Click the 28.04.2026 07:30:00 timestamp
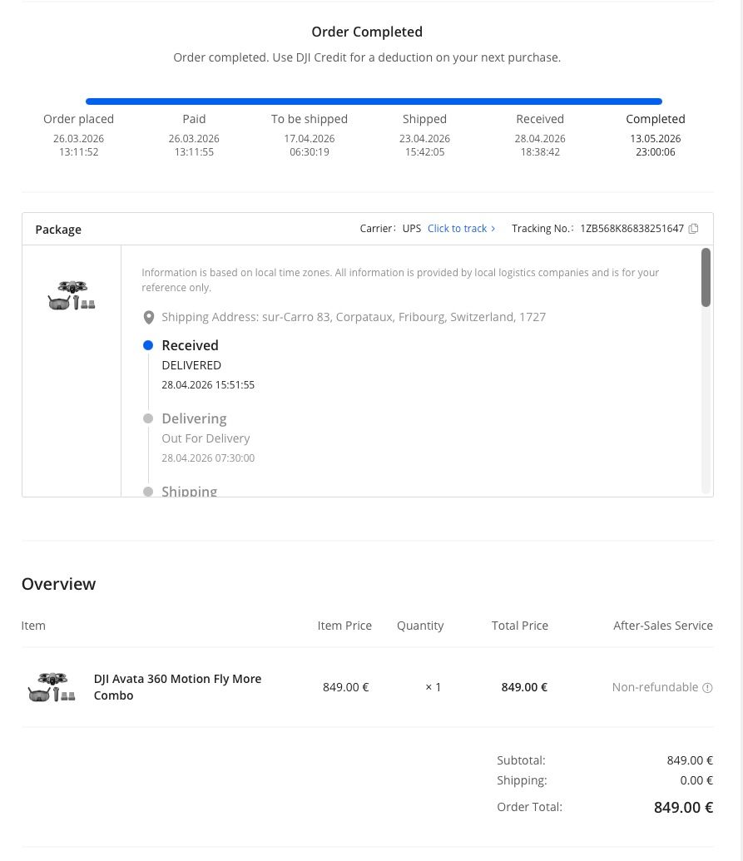This screenshot has width=743, height=861. point(208,458)
